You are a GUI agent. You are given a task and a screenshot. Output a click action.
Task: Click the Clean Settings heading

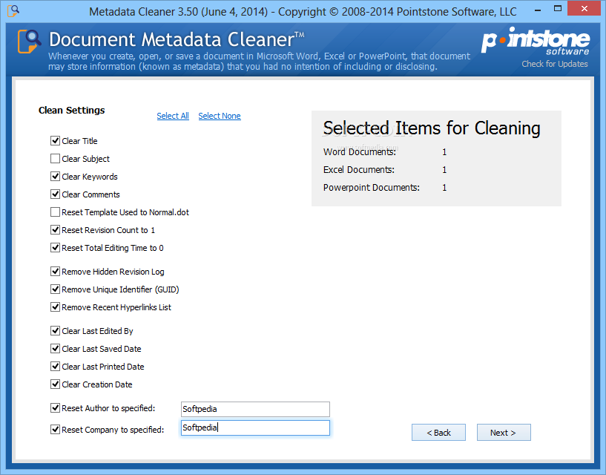(x=71, y=111)
